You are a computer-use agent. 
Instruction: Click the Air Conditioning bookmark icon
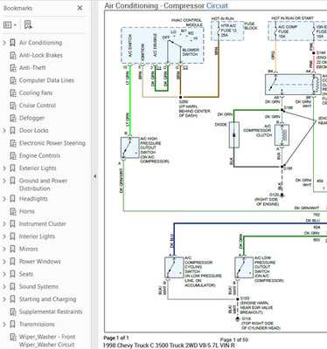(x=12, y=43)
